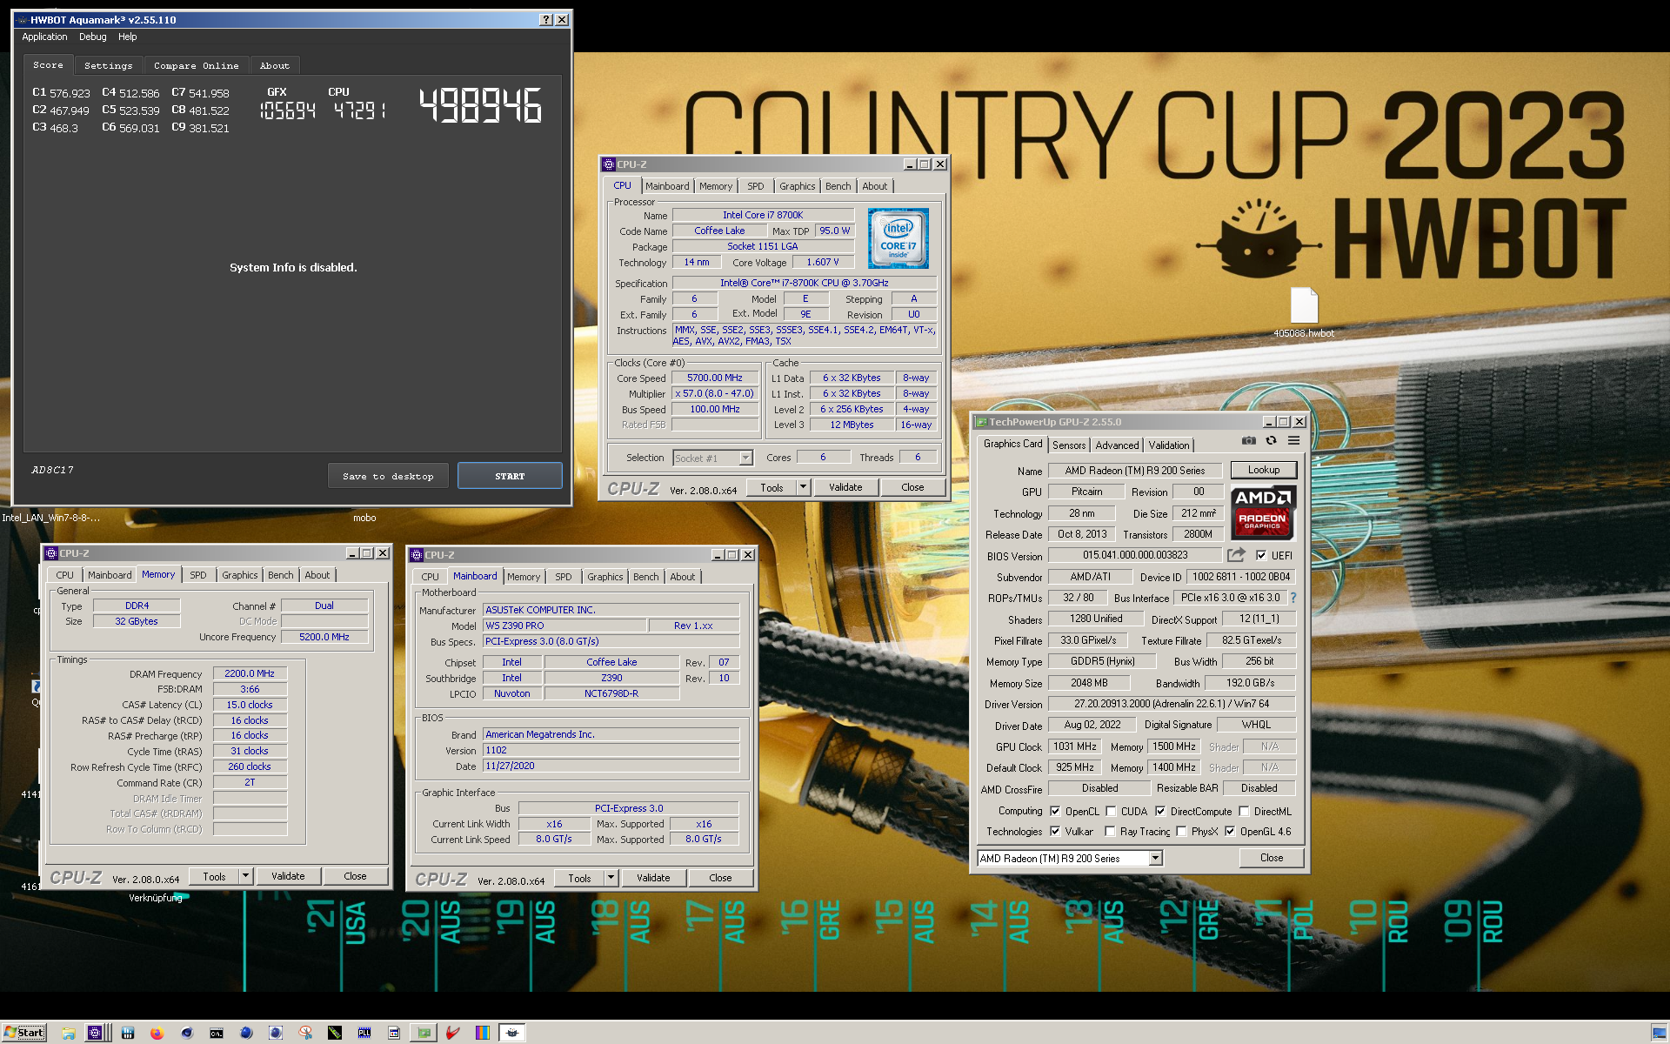
Task: Open GPU-Z hamburger menu
Action: click(x=1293, y=441)
